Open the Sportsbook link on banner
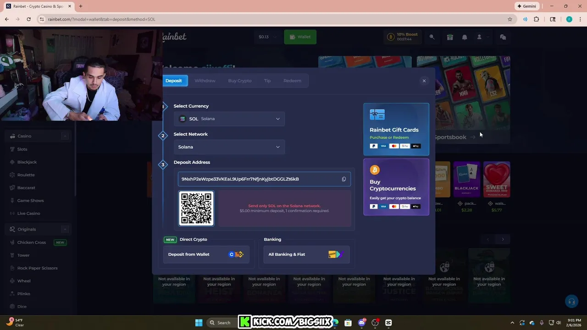587x330 pixels. pyautogui.click(x=454, y=137)
